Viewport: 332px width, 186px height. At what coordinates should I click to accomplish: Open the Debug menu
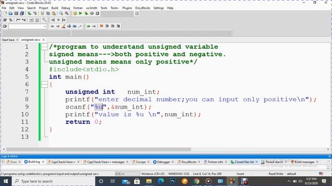coord(66,8)
